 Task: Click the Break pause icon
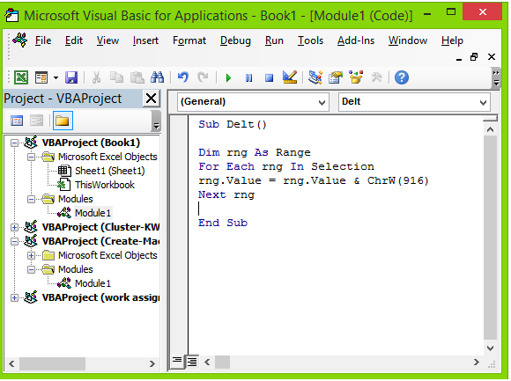point(248,78)
